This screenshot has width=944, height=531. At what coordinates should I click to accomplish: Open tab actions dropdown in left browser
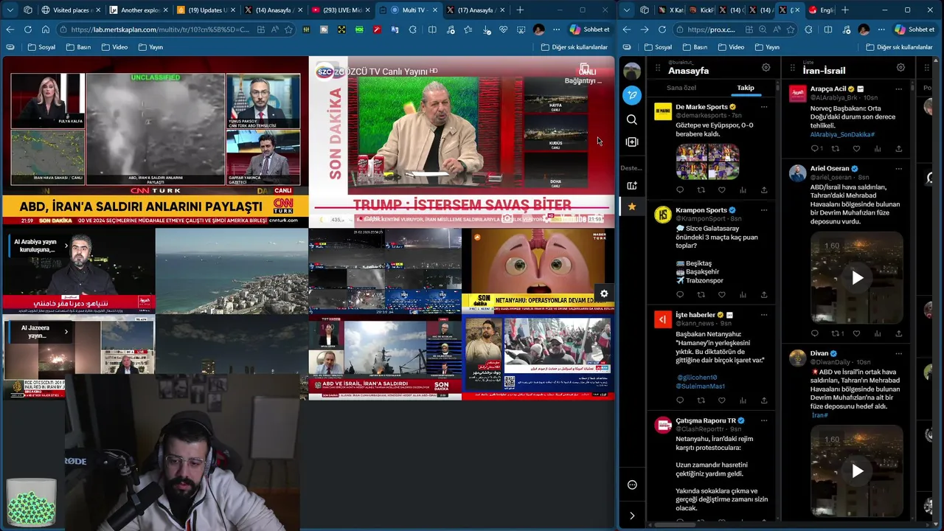pyautogui.click(x=10, y=10)
